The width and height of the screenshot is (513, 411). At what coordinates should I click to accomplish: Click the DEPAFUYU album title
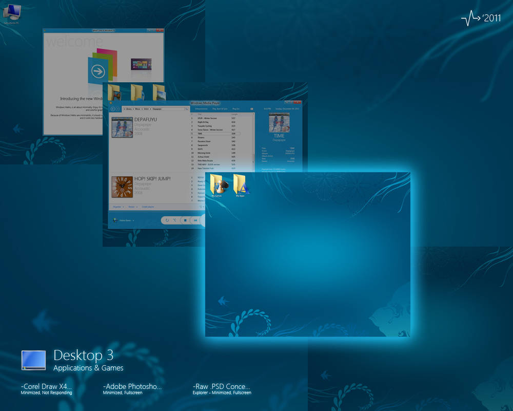tap(146, 120)
